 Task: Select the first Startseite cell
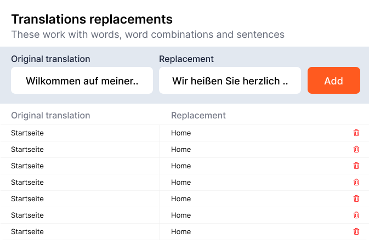point(27,133)
